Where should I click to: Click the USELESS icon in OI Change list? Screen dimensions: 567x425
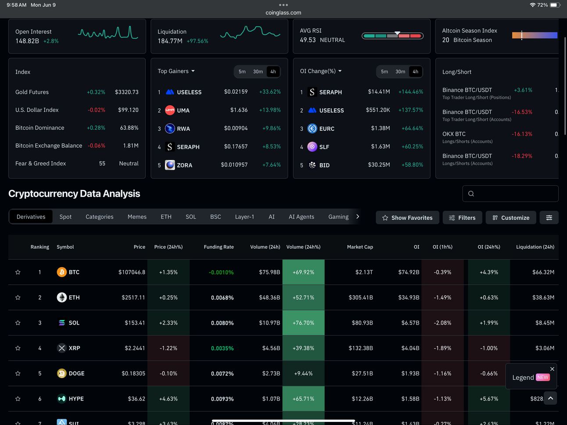[x=312, y=111]
